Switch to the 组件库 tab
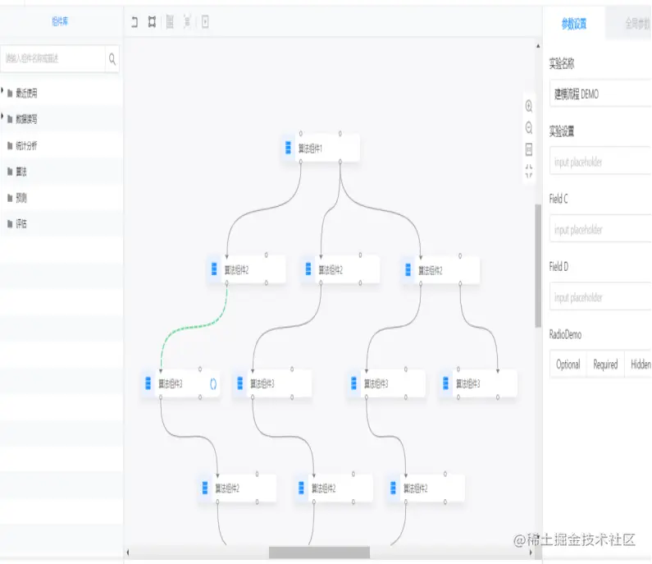 tap(60, 21)
